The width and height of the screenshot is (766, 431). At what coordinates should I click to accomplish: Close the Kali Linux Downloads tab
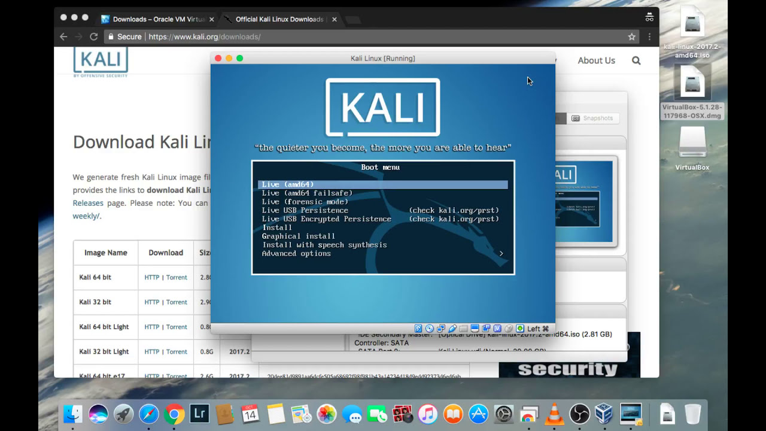coord(334,19)
